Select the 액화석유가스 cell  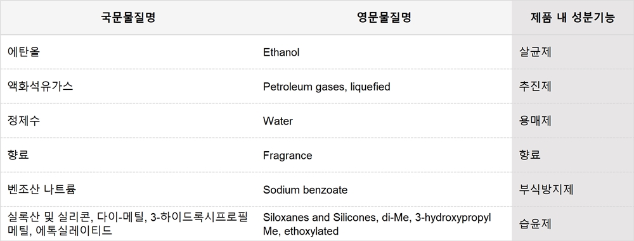tap(128, 87)
